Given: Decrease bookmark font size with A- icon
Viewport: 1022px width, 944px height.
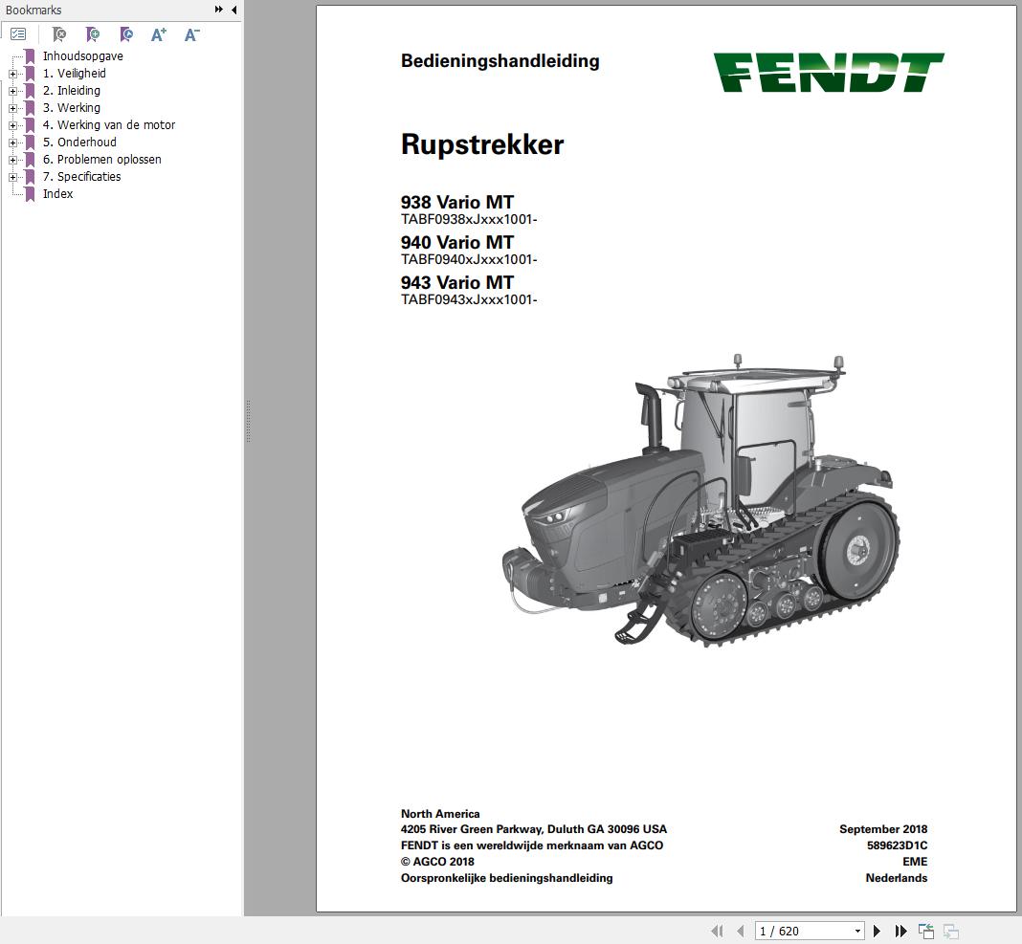Looking at the screenshot, I should click(x=191, y=33).
